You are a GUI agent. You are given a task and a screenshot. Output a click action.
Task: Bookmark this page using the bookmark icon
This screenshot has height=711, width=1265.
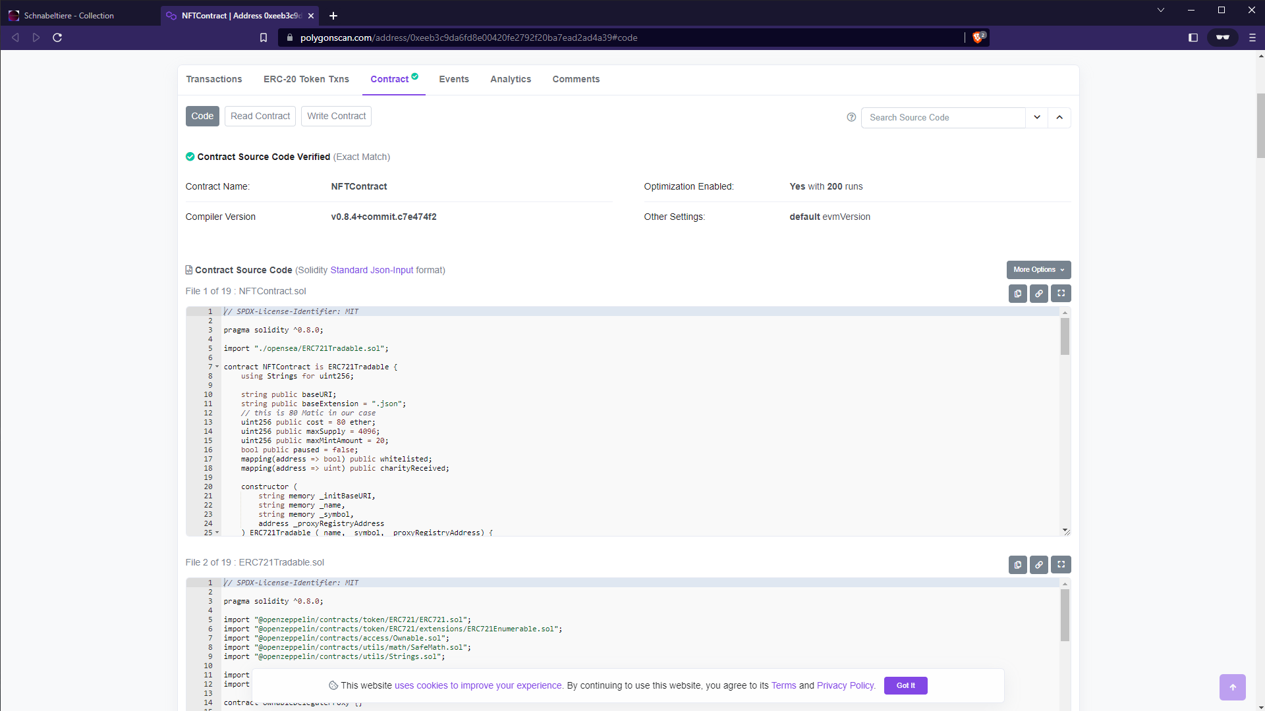point(264,38)
